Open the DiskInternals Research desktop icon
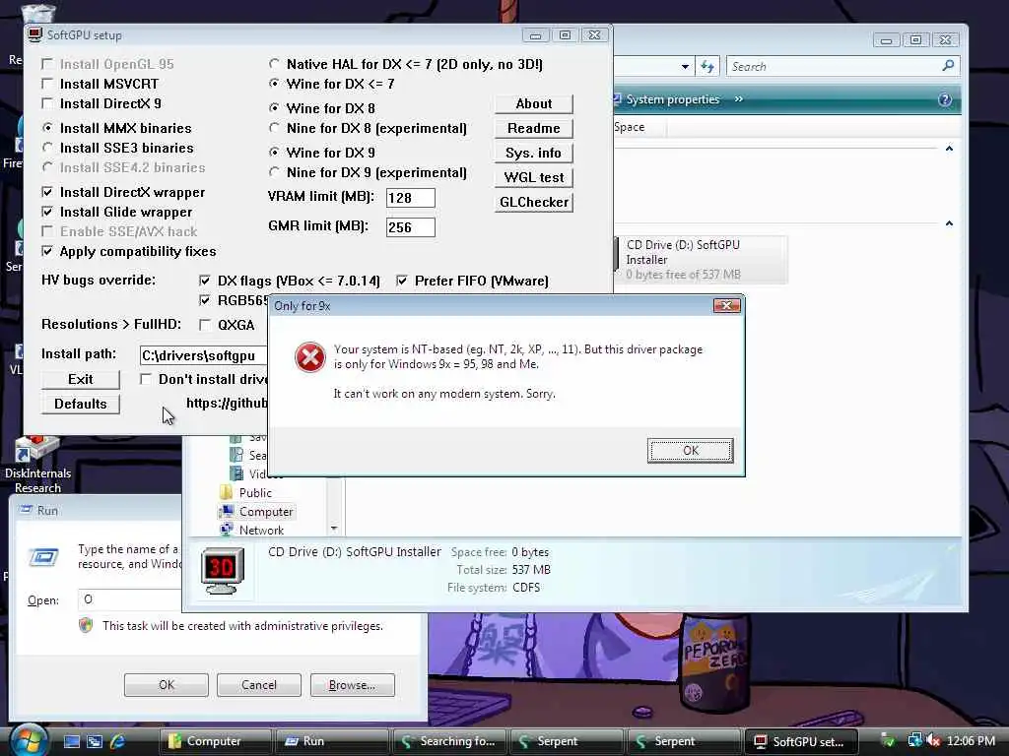This screenshot has height=756, width=1009. (38, 465)
